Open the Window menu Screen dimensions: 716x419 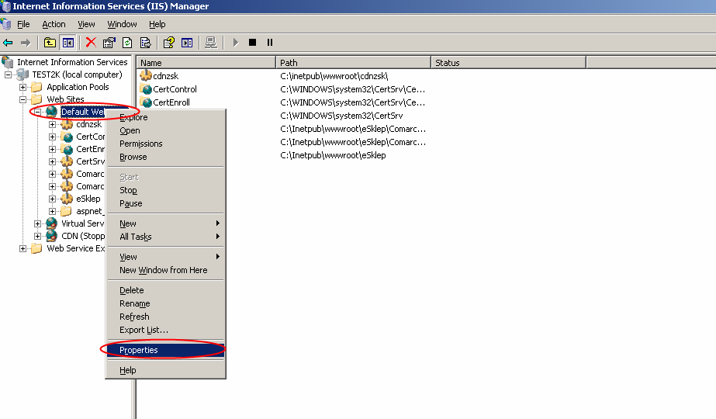[122, 24]
